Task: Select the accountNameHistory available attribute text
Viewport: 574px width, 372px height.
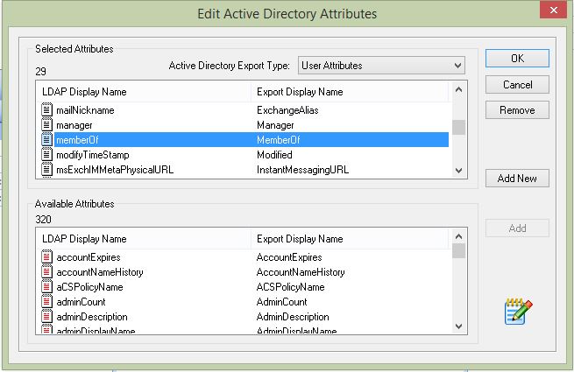Action: click(100, 272)
